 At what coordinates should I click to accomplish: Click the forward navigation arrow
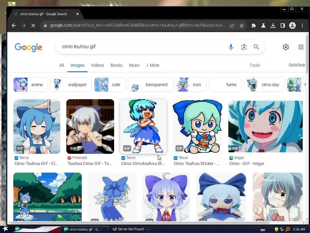click(24, 25)
